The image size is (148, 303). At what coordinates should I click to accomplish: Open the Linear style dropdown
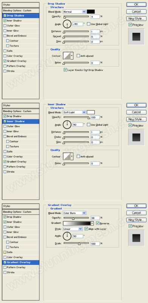(73, 229)
